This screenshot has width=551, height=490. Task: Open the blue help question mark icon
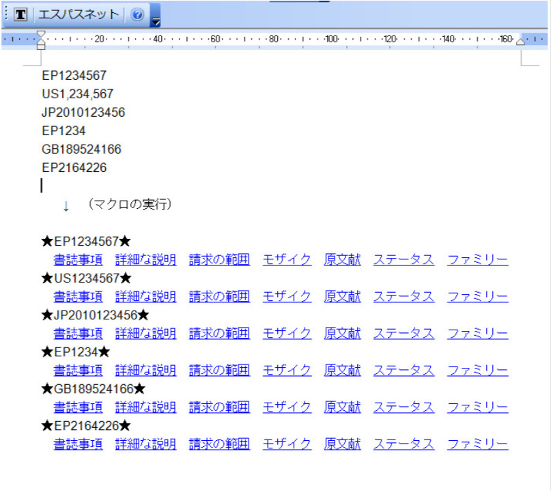[x=137, y=15]
